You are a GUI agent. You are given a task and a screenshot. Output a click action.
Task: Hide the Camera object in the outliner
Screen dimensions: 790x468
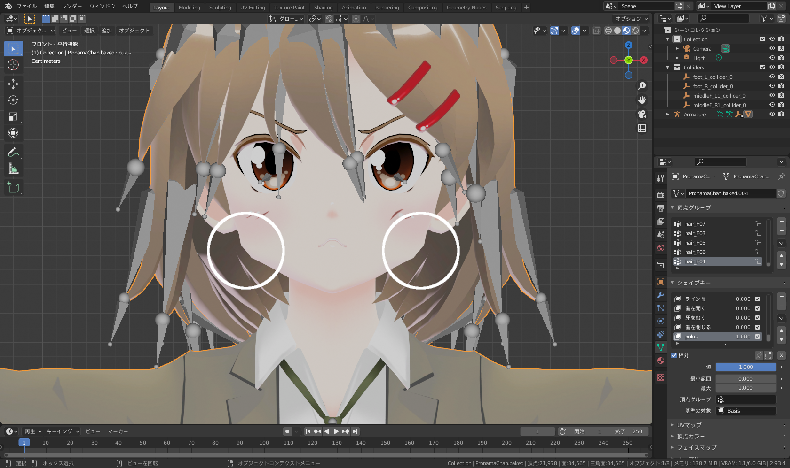click(x=772, y=48)
